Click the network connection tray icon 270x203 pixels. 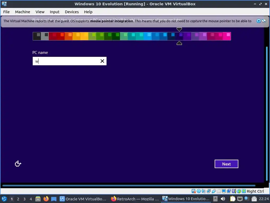240,199
